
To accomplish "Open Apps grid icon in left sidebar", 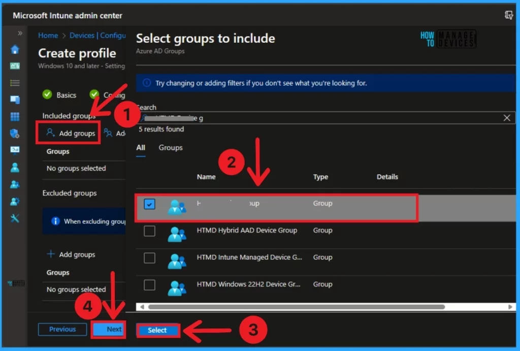I will point(15,116).
